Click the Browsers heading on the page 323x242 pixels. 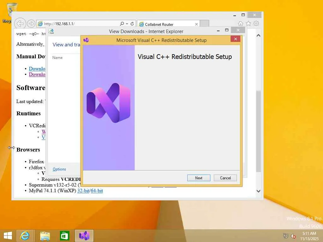(x=28, y=150)
